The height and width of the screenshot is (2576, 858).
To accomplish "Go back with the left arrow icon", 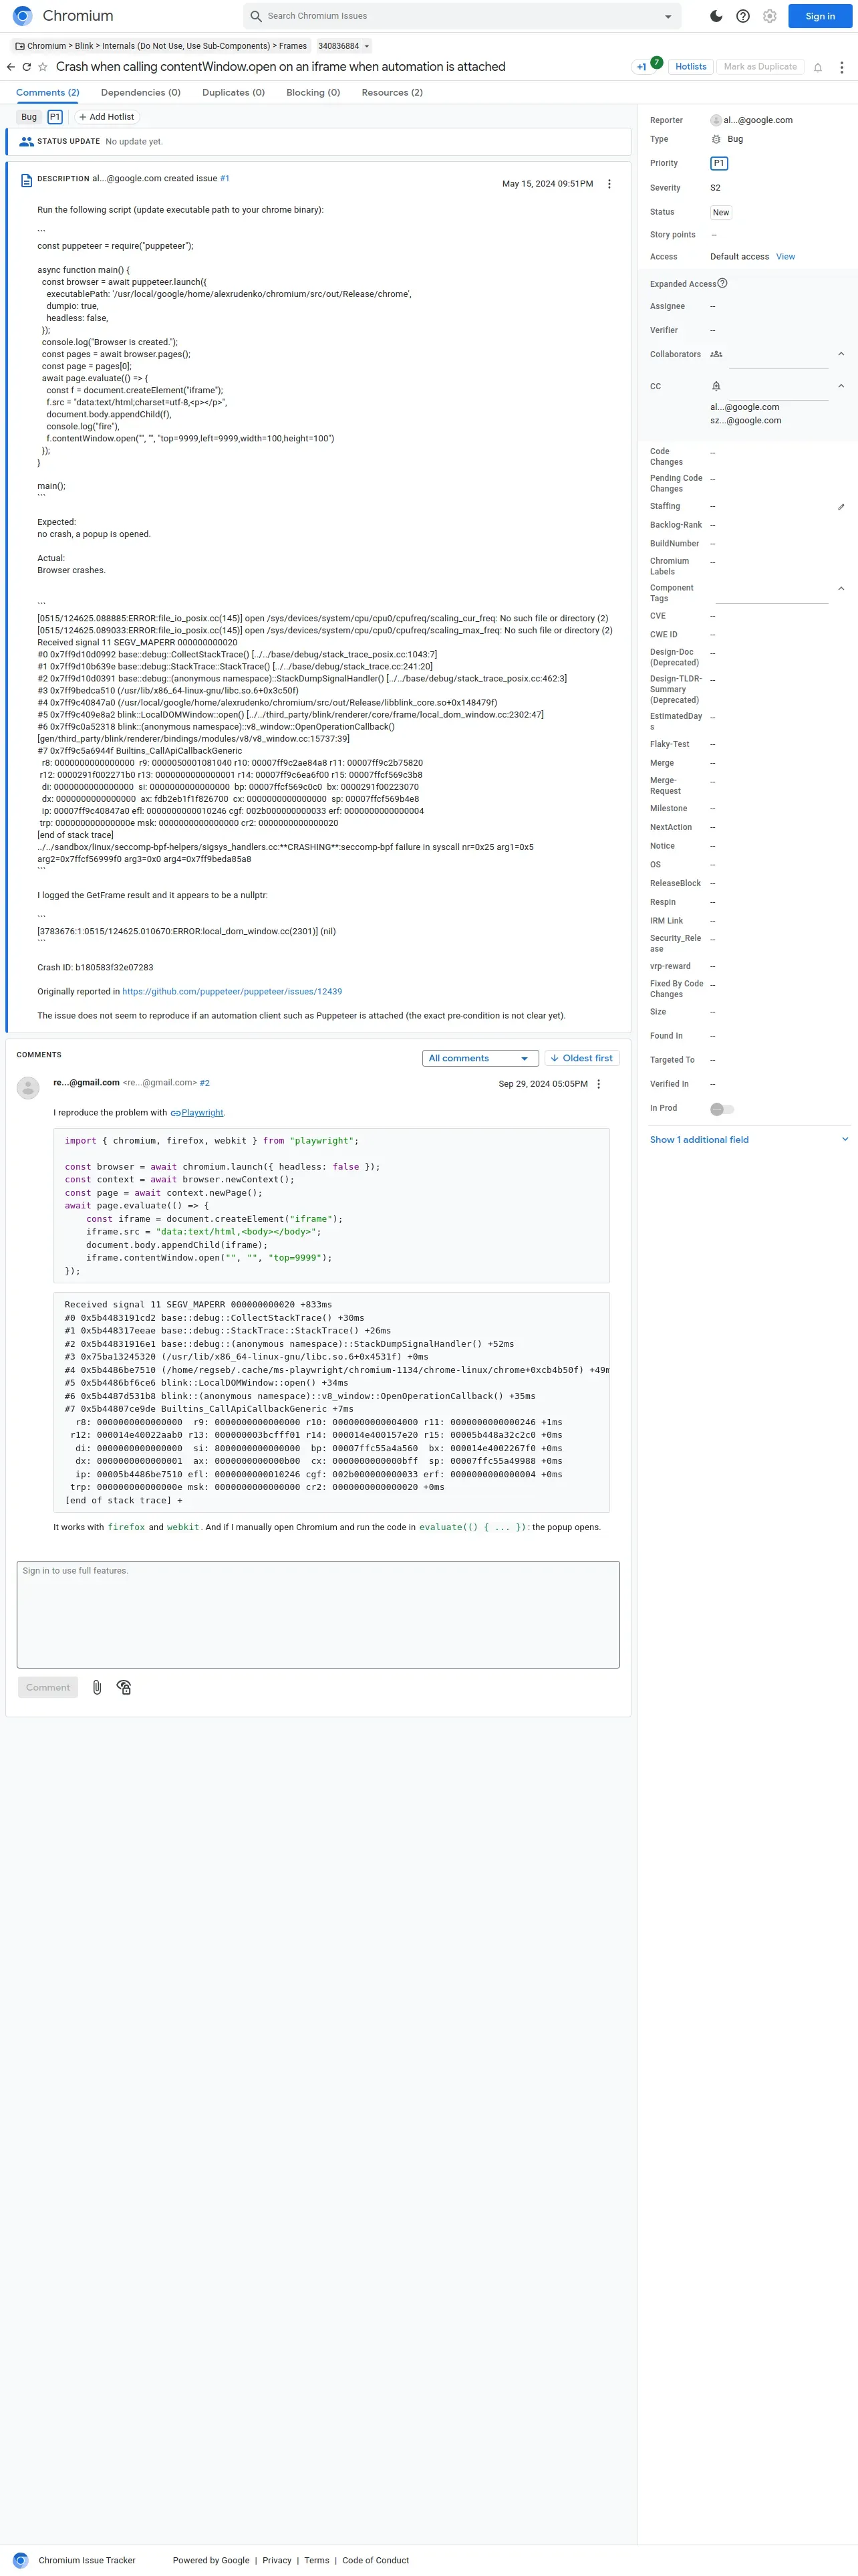I will pyautogui.click(x=11, y=67).
